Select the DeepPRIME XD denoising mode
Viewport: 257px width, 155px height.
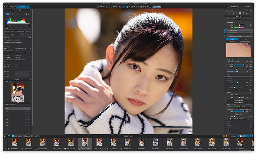pyautogui.click(x=245, y=41)
